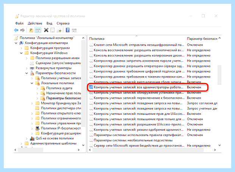Expand the Политики учетных записей node

tap(32, 78)
